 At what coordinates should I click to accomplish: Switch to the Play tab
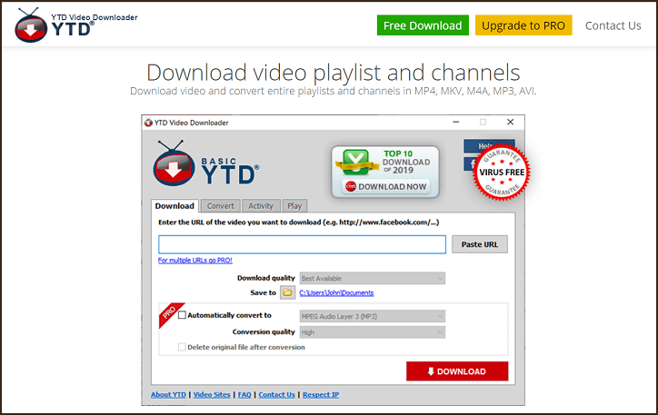294,206
